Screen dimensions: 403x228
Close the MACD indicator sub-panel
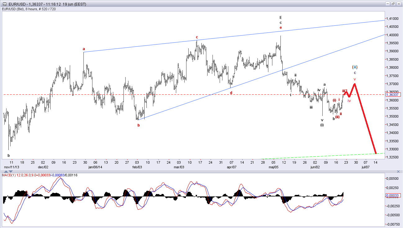click(398, 171)
